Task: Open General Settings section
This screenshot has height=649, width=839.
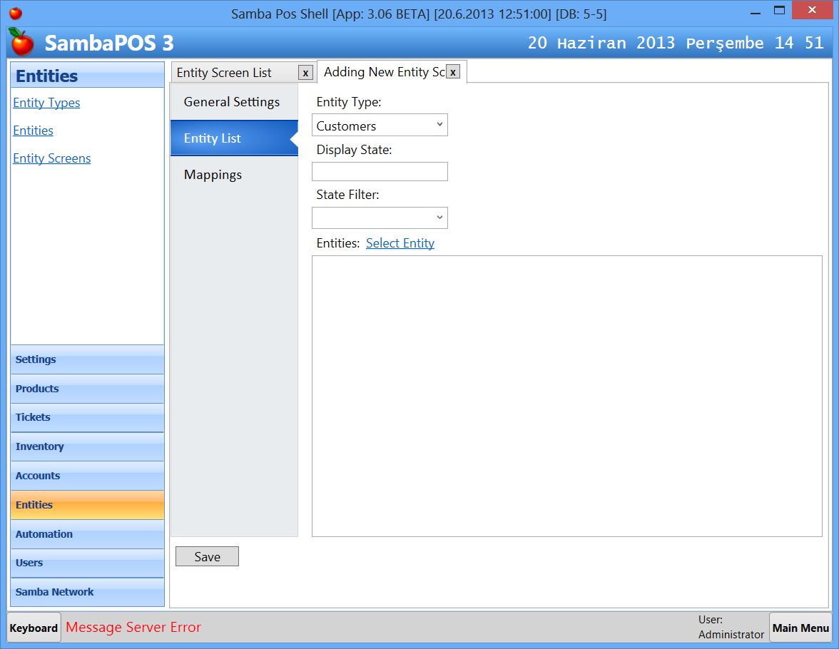Action: click(231, 102)
